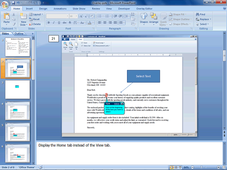Image resolution: width=227 pixels, height=170 pixels.
Task: Expand the Select dropdown in Editing
Action: tap(208, 24)
